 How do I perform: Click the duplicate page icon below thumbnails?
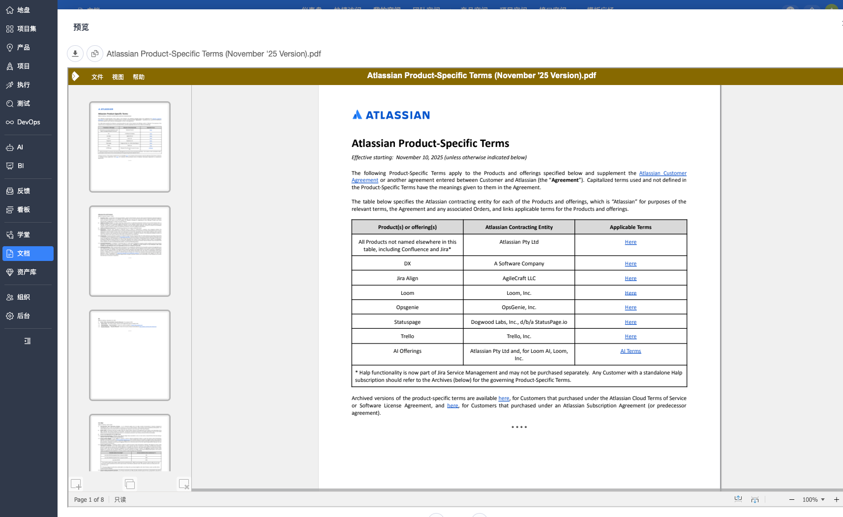click(x=130, y=484)
